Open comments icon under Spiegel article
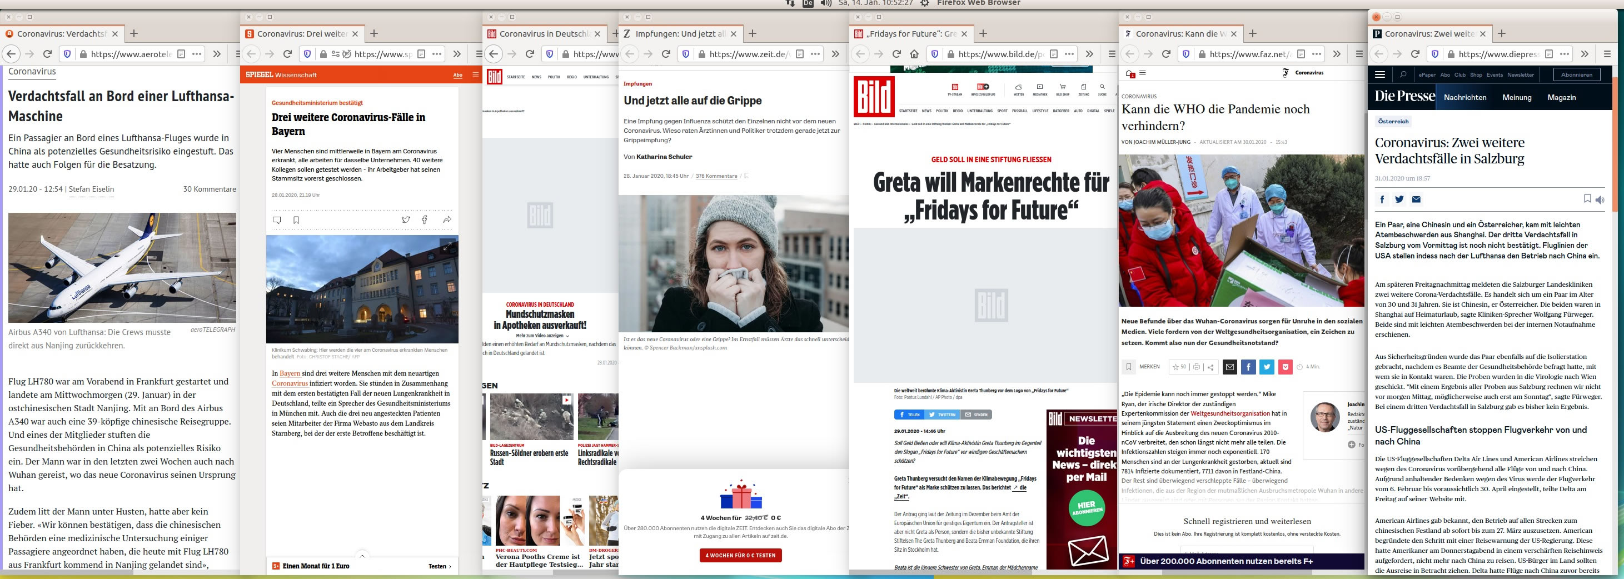 pyautogui.click(x=277, y=220)
